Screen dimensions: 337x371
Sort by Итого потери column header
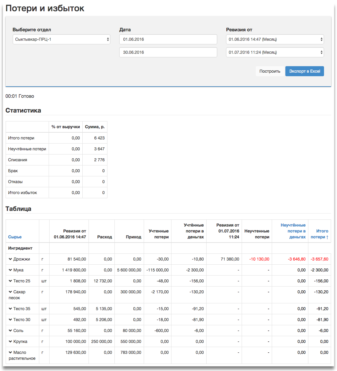point(320,234)
